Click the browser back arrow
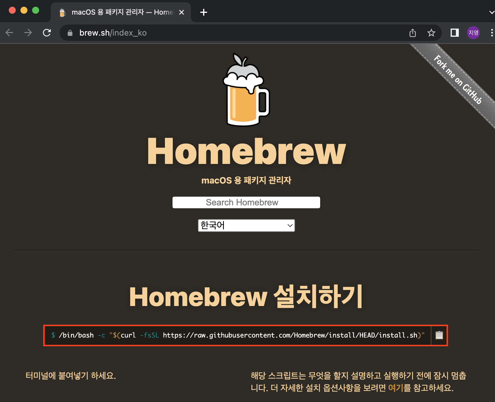This screenshot has height=402, width=495. (9, 33)
